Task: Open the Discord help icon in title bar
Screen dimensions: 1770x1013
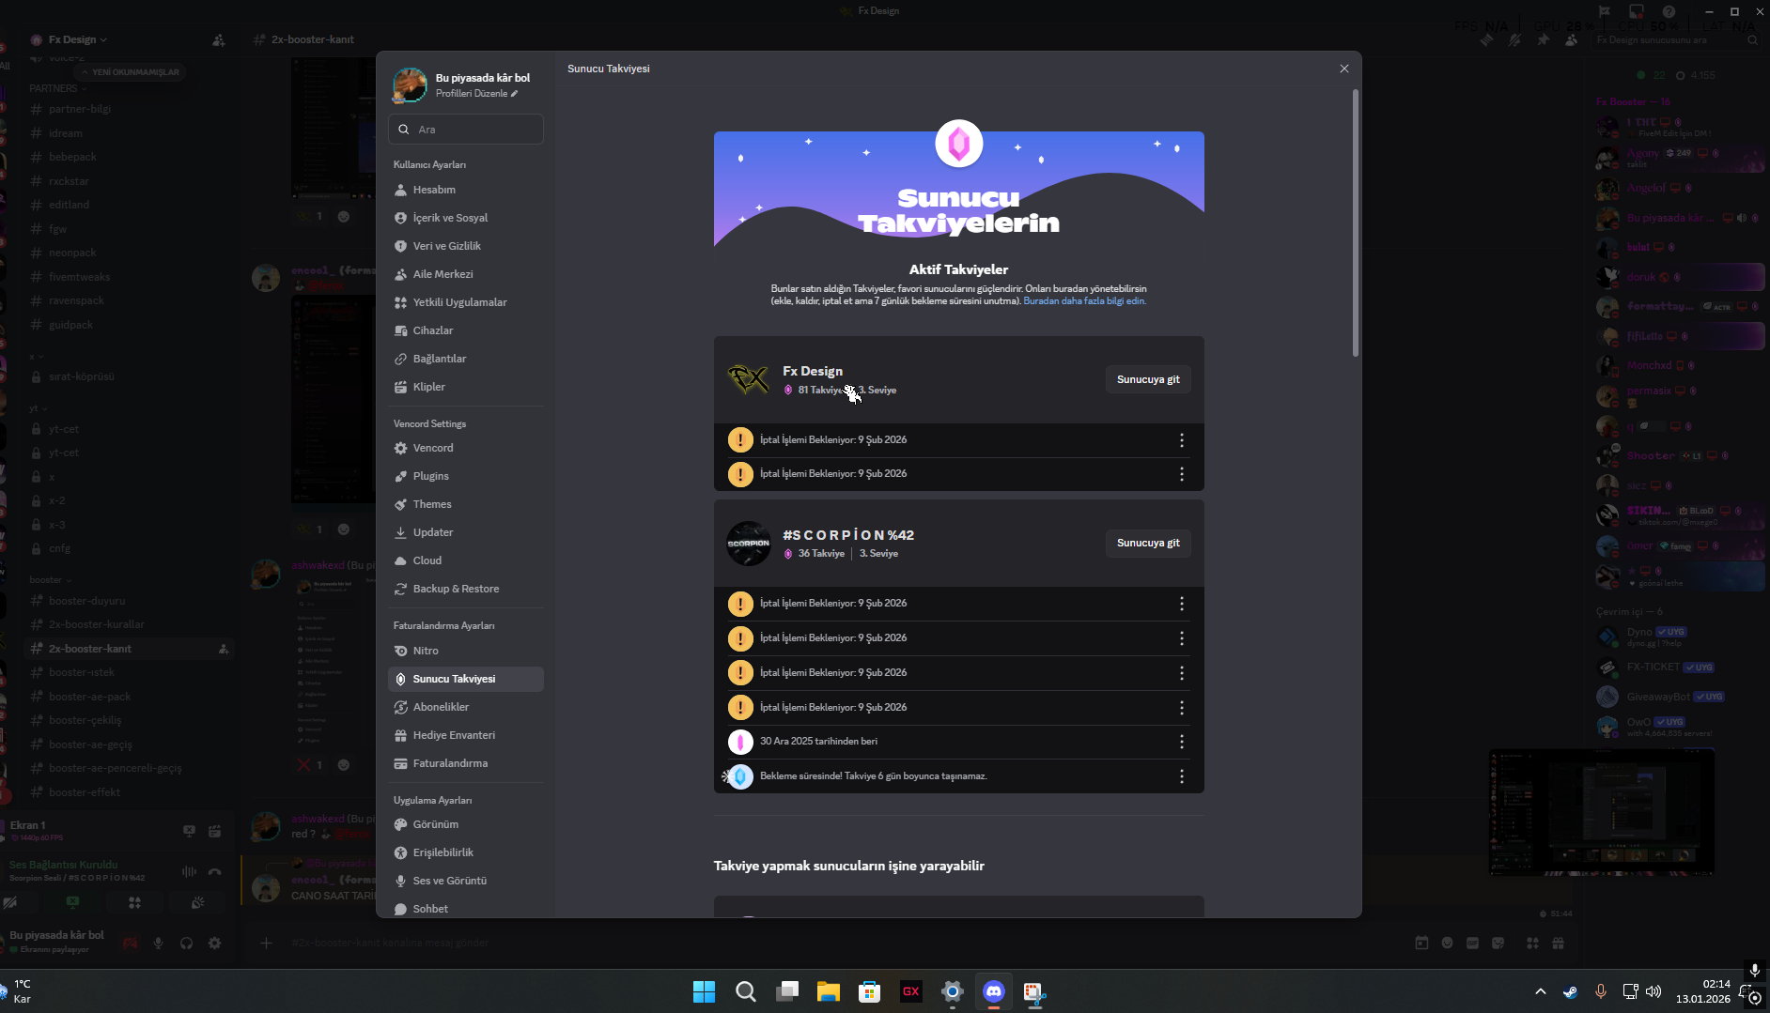Action: click(x=1669, y=11)
